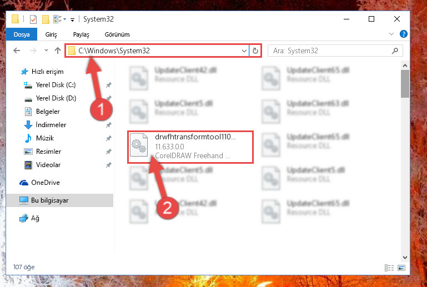Image resolution: width=427 pixels, height=287 pixels.
Task: Open Belgeler folder in sidebar
Action: pyautogui.click(x=48, y=112)
